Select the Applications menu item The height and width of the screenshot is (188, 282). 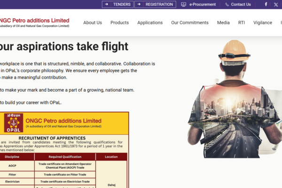click(150, 23)
